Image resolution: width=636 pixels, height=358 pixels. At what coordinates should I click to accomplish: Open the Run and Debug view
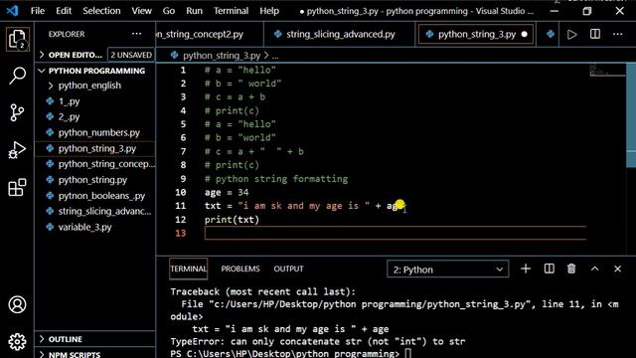click(x=17, y=150)
